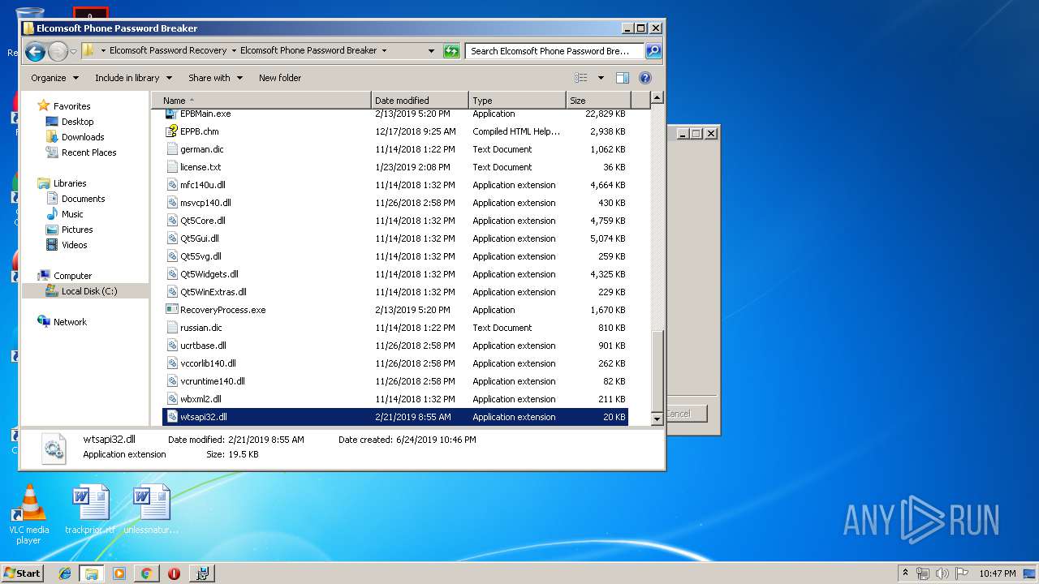This screenshot has width=1039, height=584.
Task: Sort by the Type column header
Action: coord(517,101)
